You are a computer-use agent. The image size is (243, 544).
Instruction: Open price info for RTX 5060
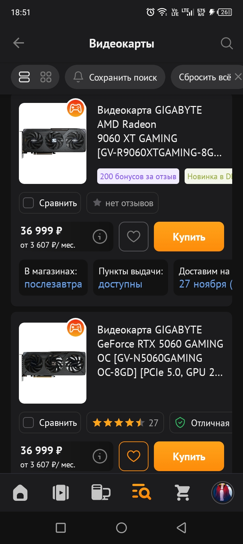[x=100, y=456]
